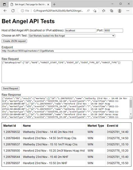Click the site information icon beside File
The width and height of the screenshot is (133, 170).
(22, 11)
